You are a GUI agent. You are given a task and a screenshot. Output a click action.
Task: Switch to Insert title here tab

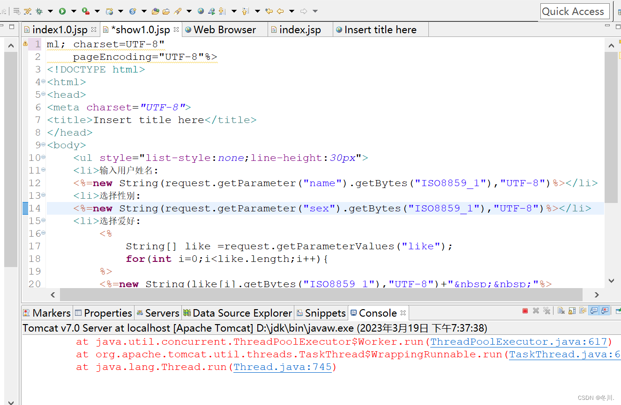[x=380, y=30]
